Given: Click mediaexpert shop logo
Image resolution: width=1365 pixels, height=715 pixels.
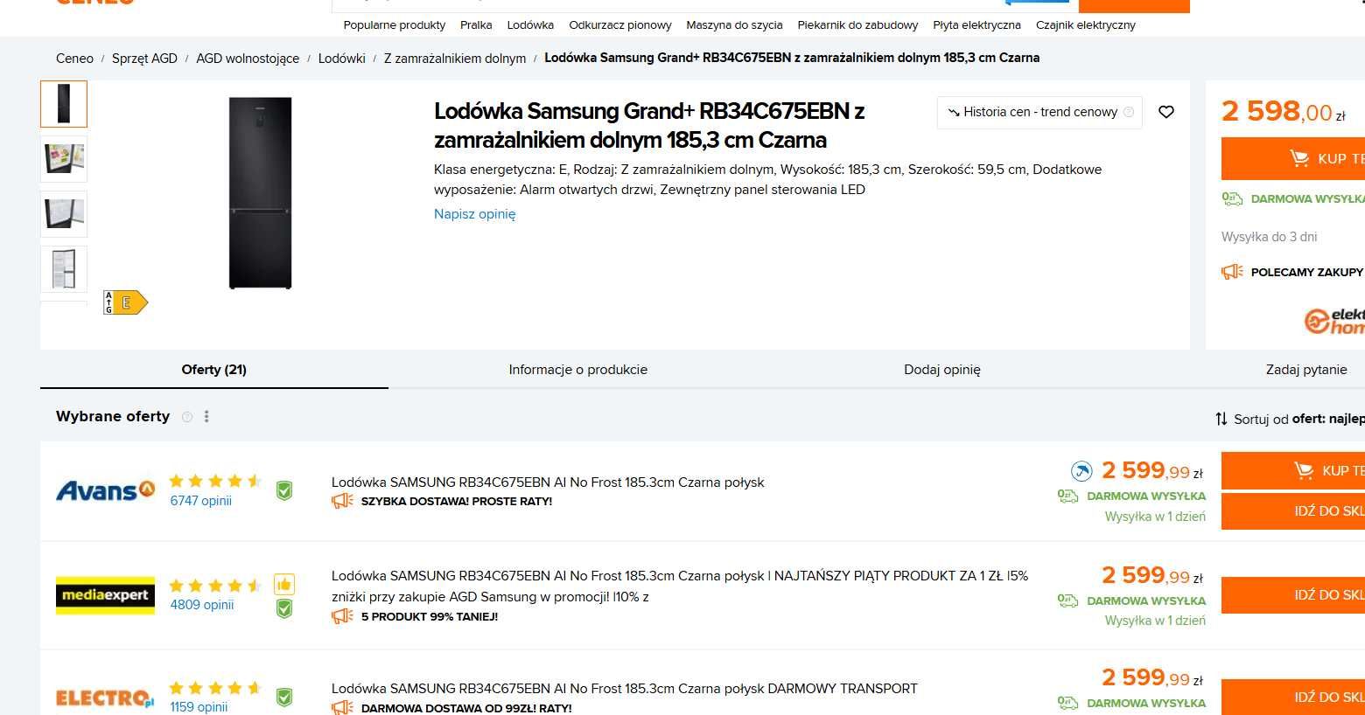Looking at the screenshot, I should point(105,596).
